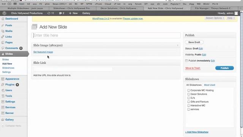Click the Enter title here field
Image resolution: width=243 pixels, height=137 pixels.
(x=106, y=35)
